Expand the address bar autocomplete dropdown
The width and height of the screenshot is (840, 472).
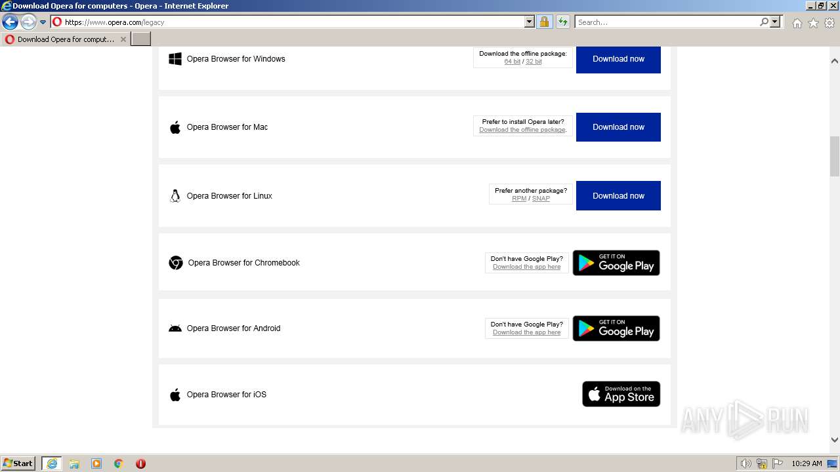tap(530, 22)
